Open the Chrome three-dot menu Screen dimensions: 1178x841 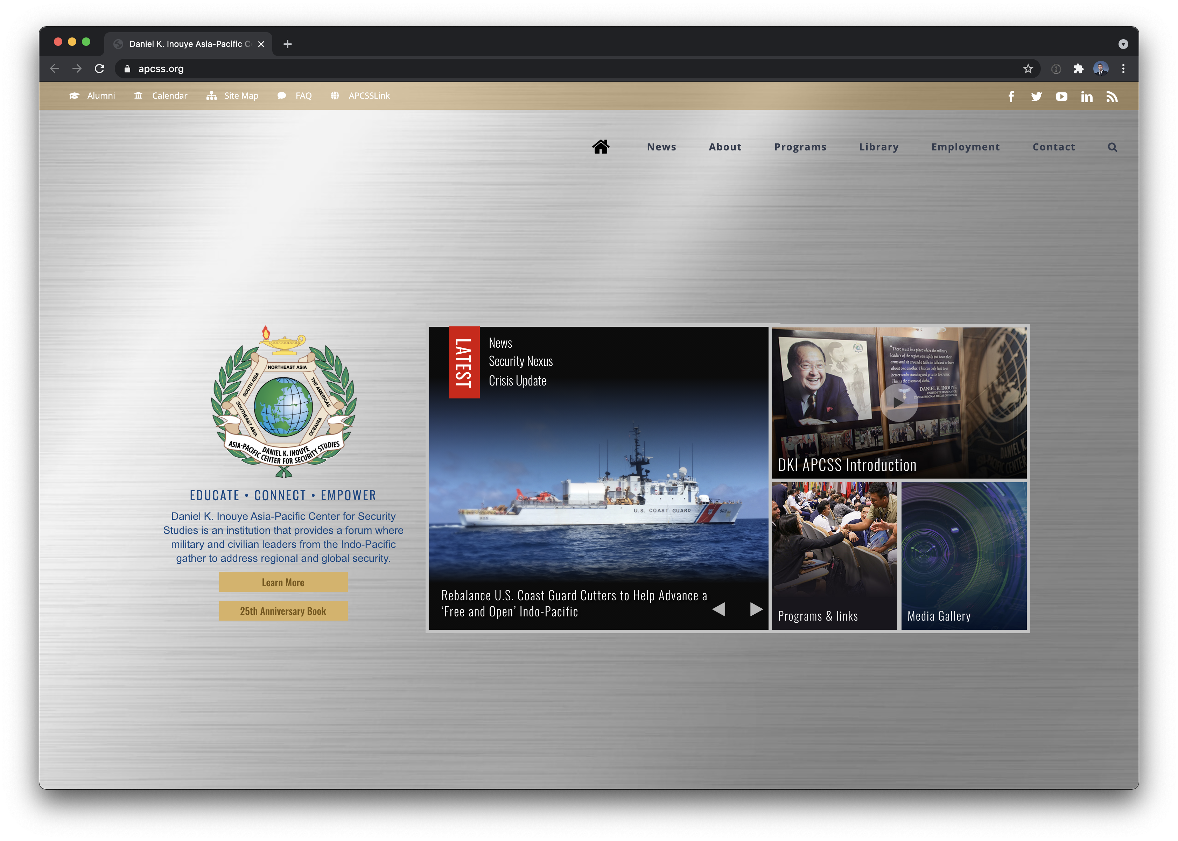coord(1123,69)
